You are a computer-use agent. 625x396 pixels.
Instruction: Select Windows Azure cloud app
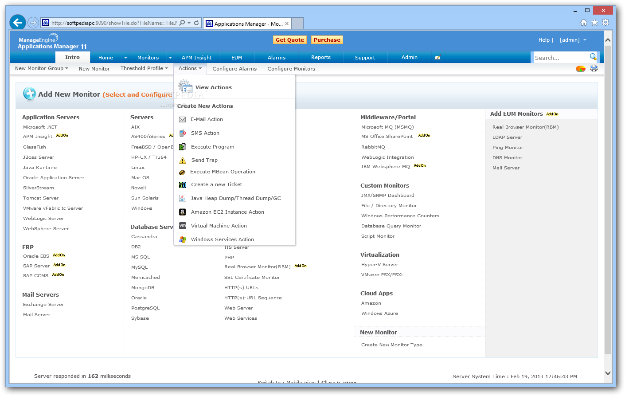[379, 314]
